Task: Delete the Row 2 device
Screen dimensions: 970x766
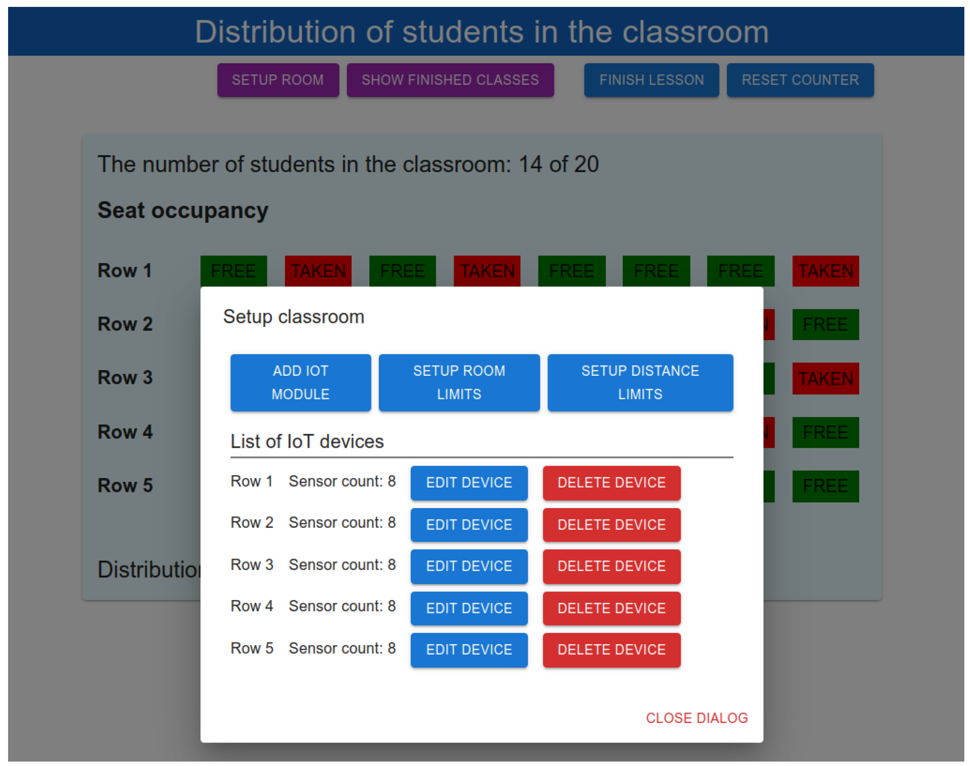Action: click(x=611, y=525)
